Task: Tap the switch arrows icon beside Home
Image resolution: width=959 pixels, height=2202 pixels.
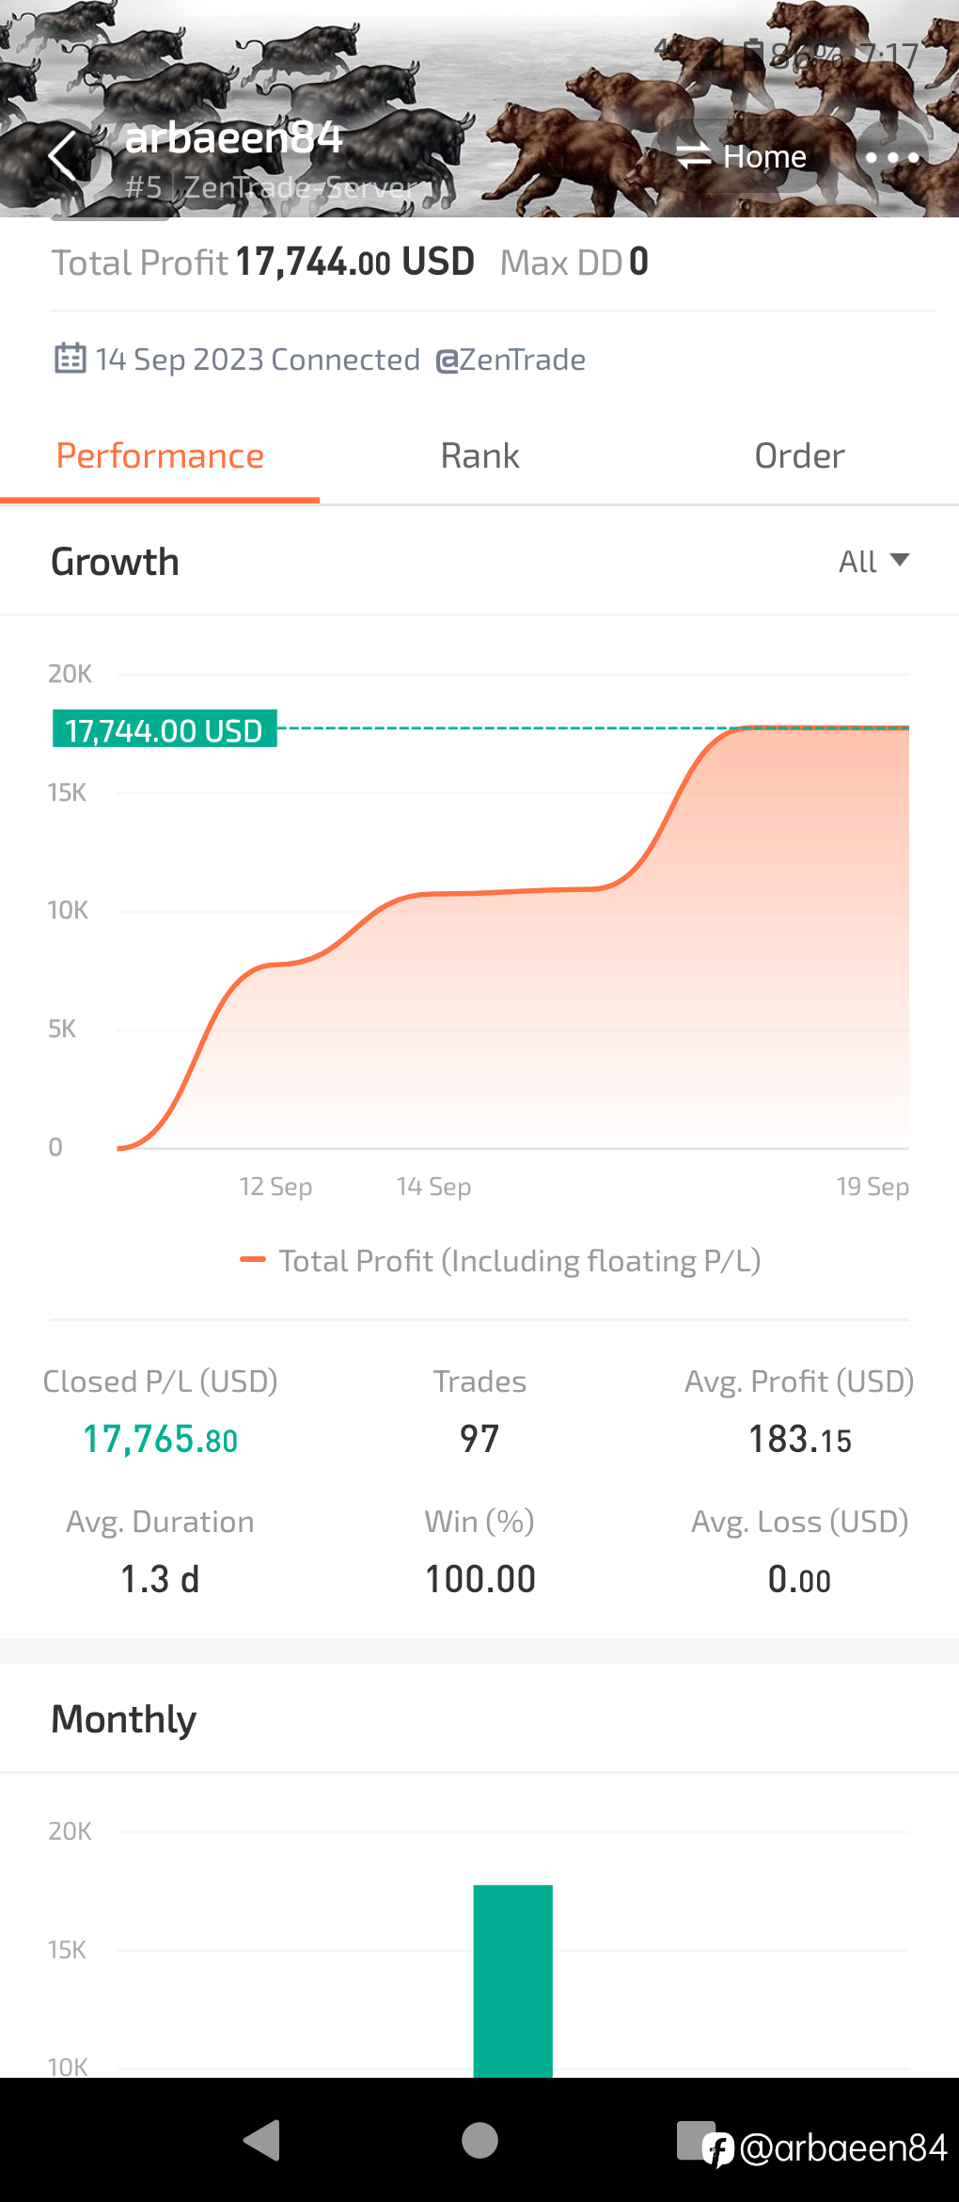Action: tap(694, 156)
